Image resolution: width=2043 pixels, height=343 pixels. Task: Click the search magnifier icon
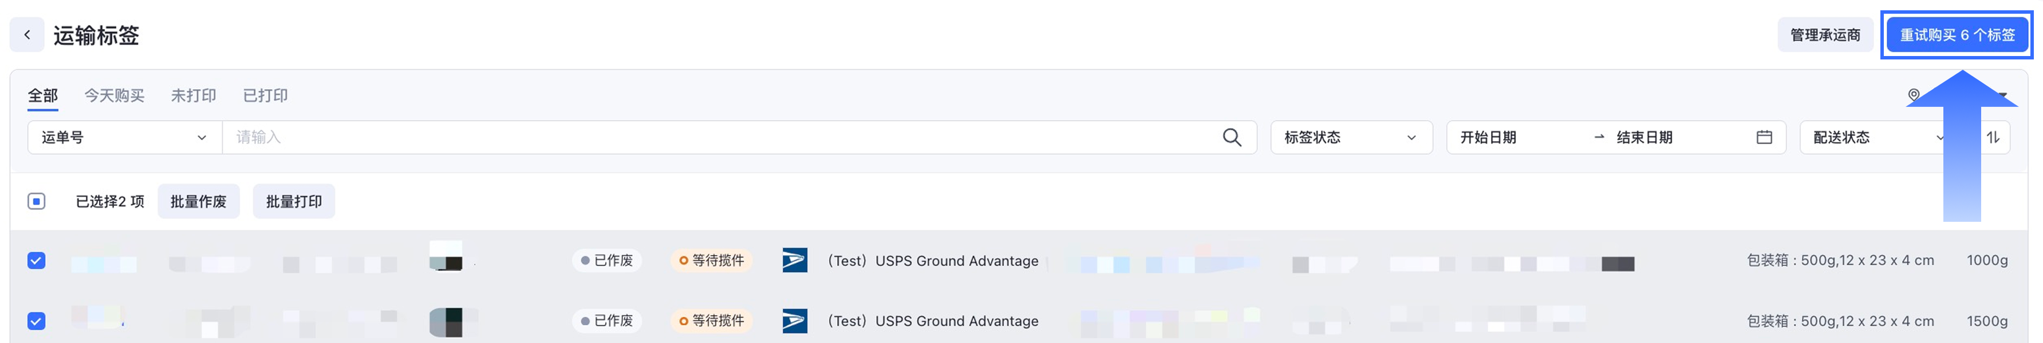point(1232,137)
